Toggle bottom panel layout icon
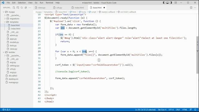 [x=167, y=2]
